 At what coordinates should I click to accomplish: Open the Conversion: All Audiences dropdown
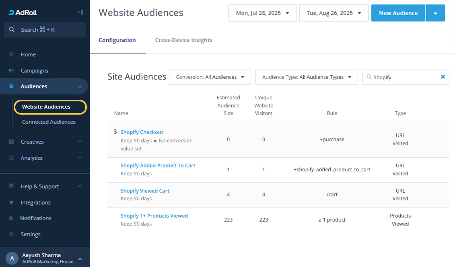(210, 77)
